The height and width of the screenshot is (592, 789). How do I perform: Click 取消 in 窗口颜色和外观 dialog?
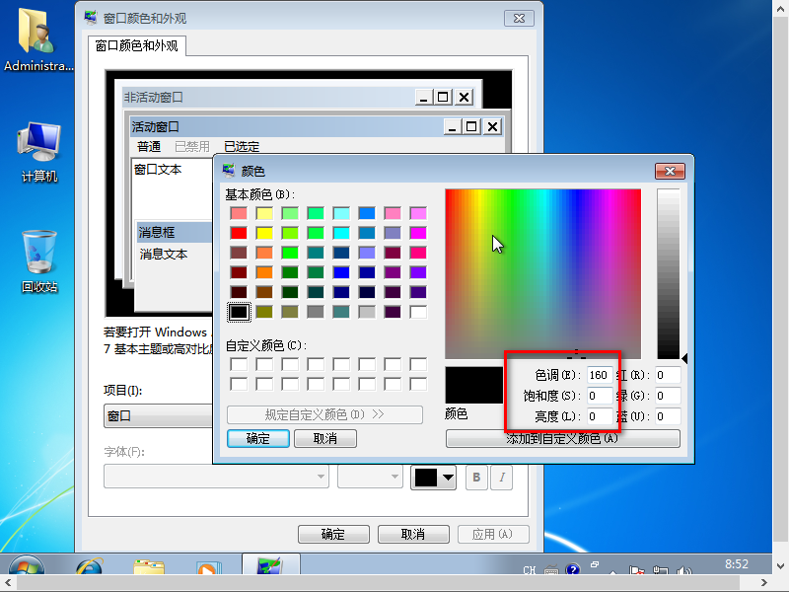click(x=413, y=534)
